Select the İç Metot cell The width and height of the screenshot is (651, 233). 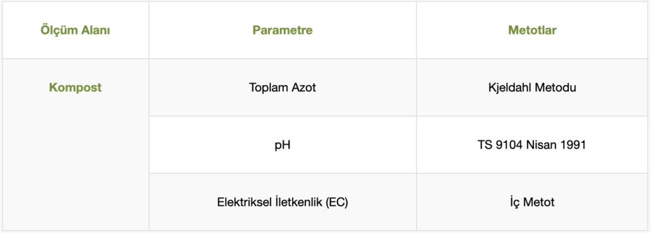[532, 203]
